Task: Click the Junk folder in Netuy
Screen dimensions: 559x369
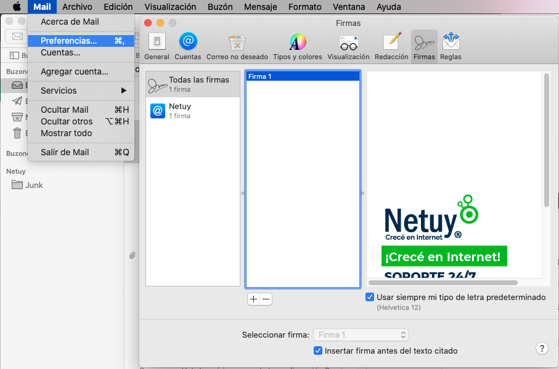Action: pos(28,185)
